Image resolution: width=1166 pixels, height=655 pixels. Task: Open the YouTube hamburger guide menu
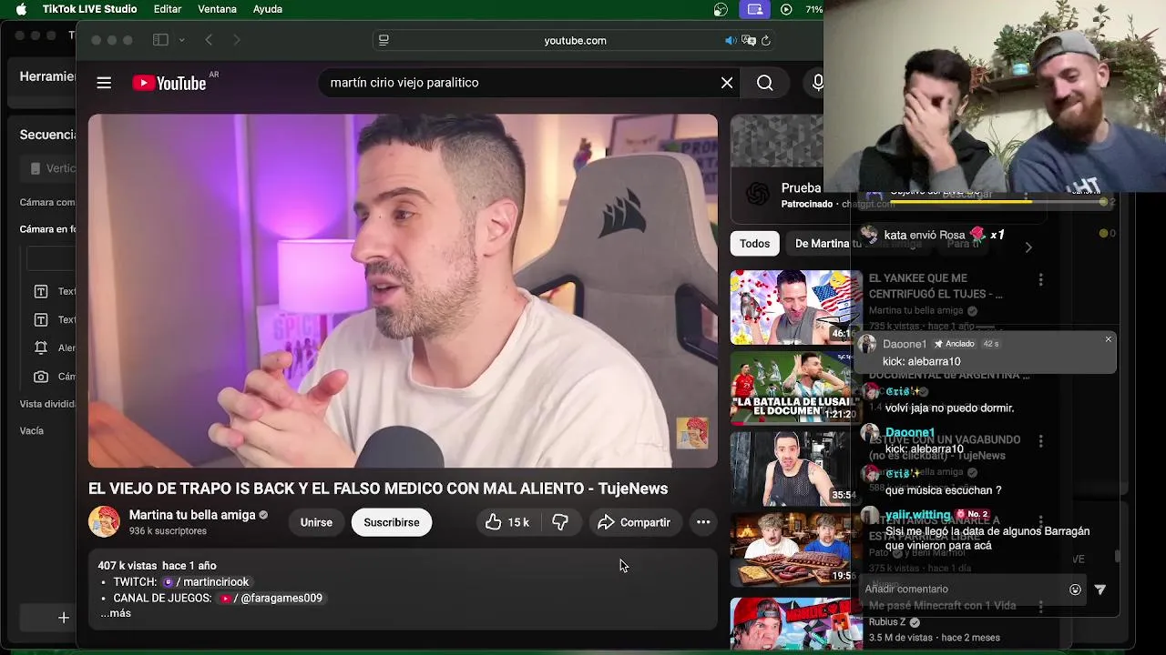click(104, 83)
